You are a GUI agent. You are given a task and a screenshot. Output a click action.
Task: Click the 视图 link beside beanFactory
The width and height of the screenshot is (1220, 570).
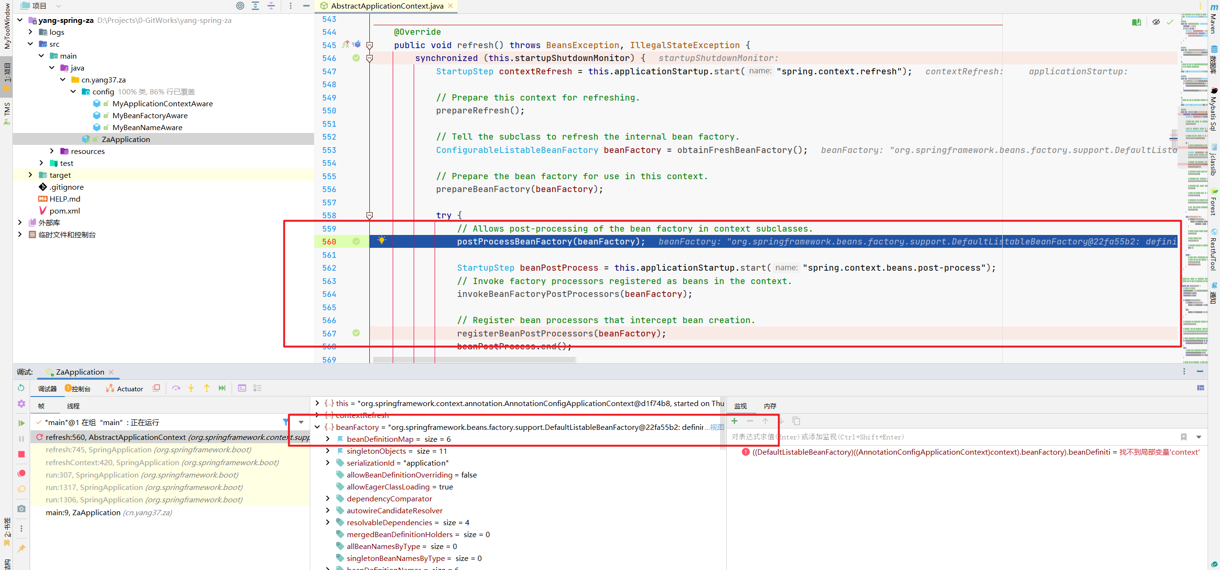point(717,427)
